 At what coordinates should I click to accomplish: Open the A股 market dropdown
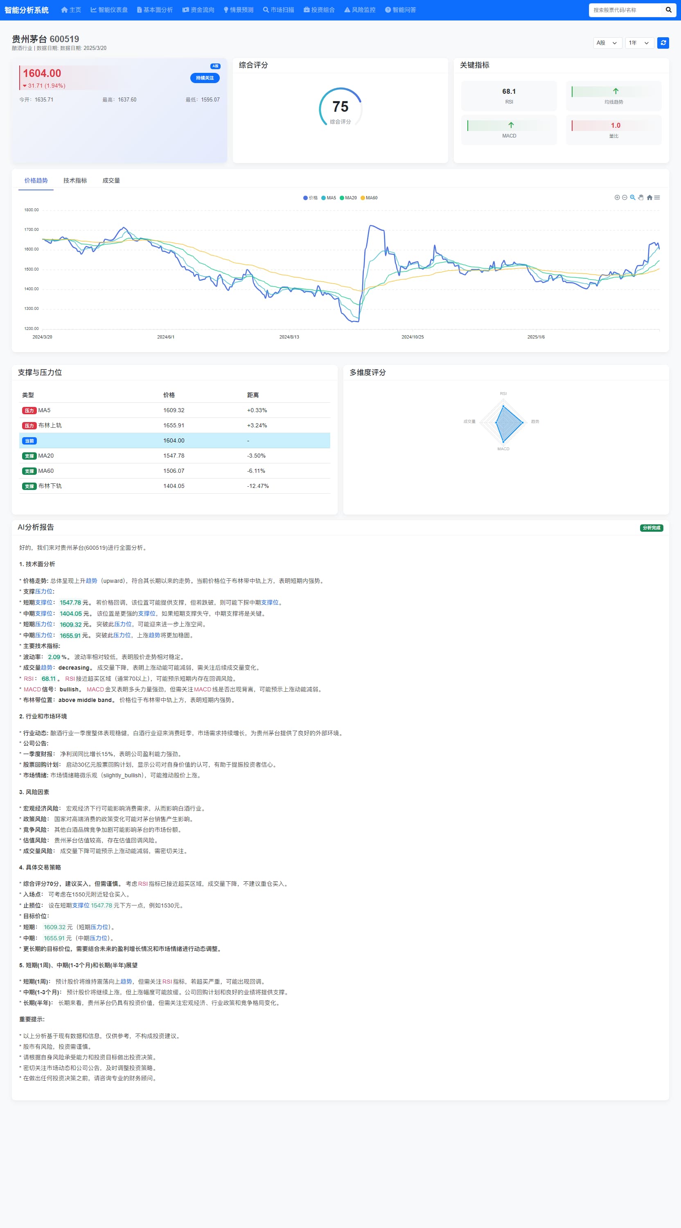607,43
